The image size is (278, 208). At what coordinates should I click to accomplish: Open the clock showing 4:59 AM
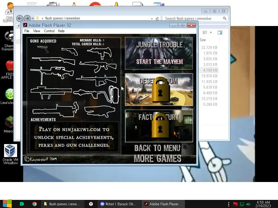click(x=263, y=204)
